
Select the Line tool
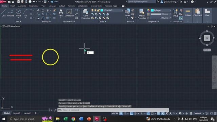click(4, 13)
